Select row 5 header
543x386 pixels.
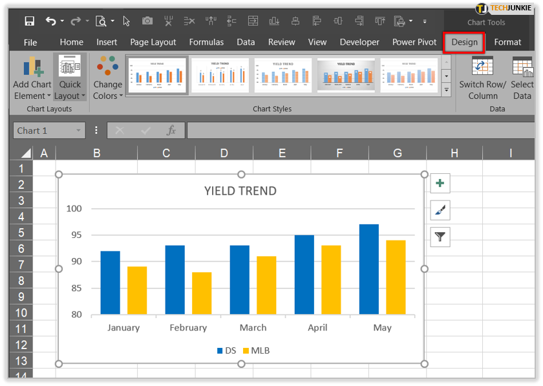coord(21,233)
